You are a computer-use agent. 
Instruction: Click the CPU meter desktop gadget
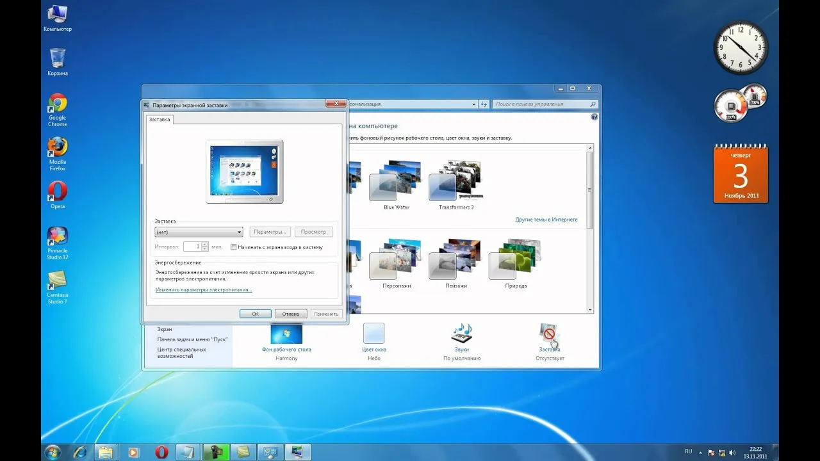click(741, 102)
